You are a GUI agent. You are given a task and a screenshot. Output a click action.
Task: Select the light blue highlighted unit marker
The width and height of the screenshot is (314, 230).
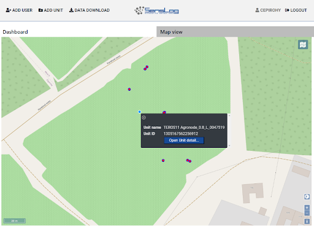coord(139,112)
